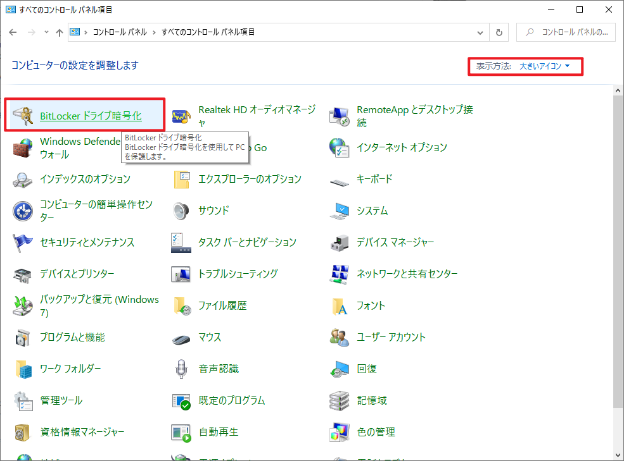Viewport: 624px width, 461px height.
Task: Open the BitLocker ドライブ暗号化 link
Action: pos(91,116)
